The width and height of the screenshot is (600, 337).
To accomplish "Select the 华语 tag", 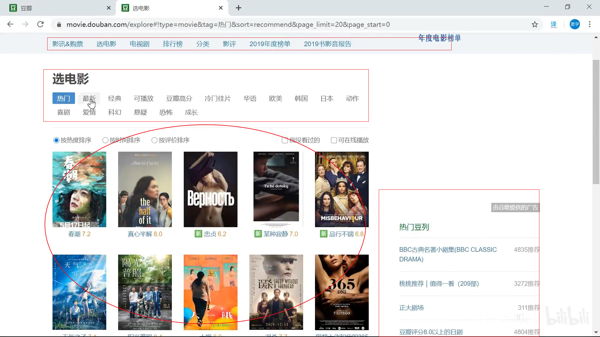I will [250, 98].
